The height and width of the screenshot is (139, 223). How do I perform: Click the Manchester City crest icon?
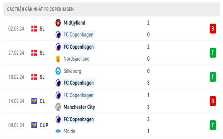tap(58, 107)
